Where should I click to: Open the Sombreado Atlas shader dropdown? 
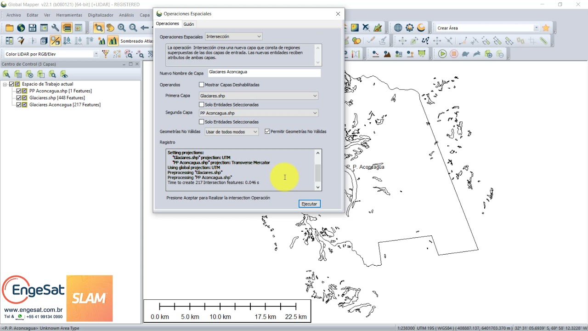[136, 41]
